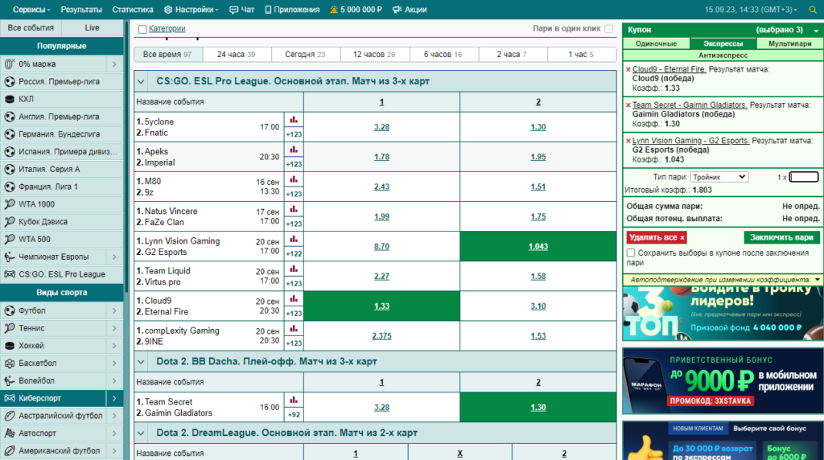Expand Теннис submenu arrow
The height and width of the screenshot is (460, 824).
[114, 328]
